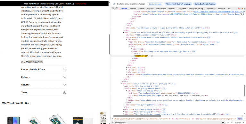
Task: Open the Privacy and security tab
Action: click(x=196, y=9)
